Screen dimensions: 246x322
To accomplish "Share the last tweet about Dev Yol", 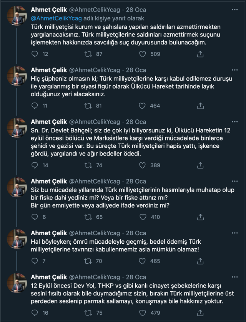I will (199, 313).
